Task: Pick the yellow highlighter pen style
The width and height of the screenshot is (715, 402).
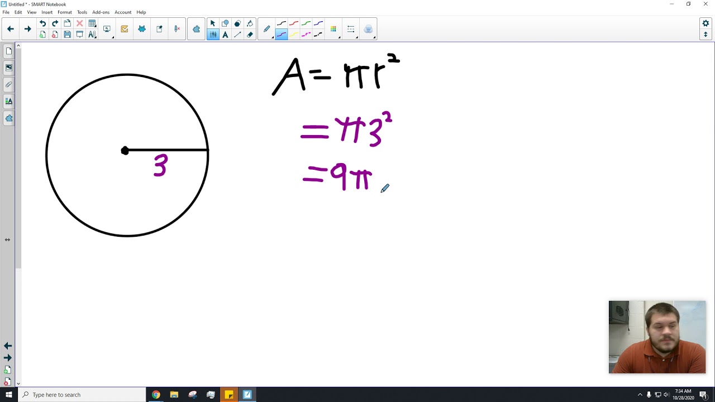Action: tap(294, 35)
